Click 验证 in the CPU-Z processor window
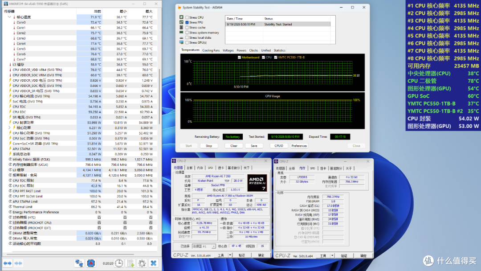This screenshot has height=271, width=481. [242, 255]
